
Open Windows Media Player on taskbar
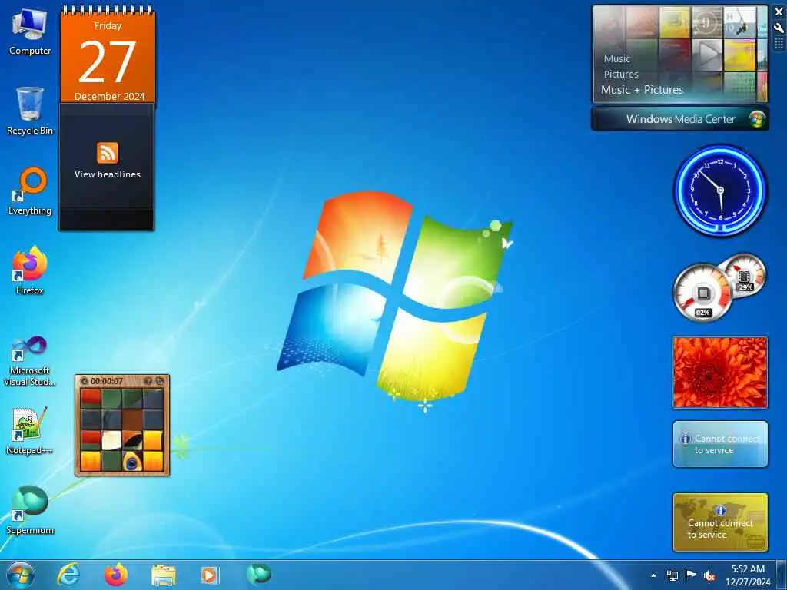[x=210, y=575]
